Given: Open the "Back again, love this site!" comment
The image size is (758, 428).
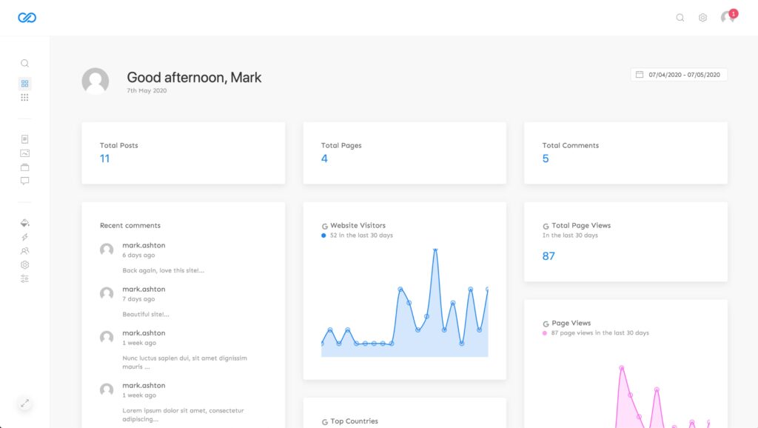Looking at the screenshot, I should [x=164, y=270].
